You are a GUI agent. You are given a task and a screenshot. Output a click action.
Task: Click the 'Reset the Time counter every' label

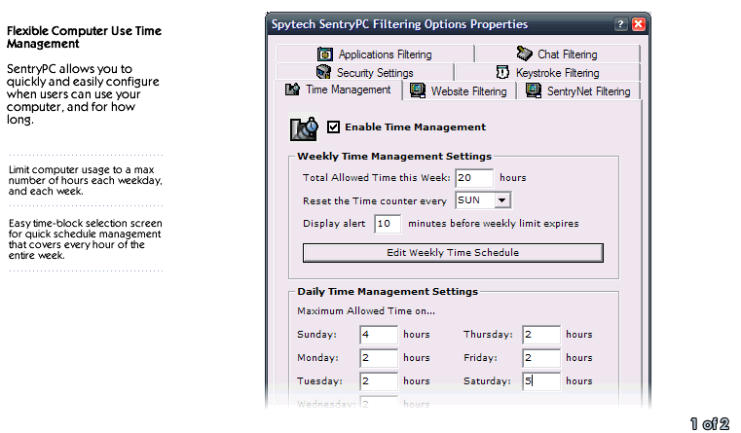[x=374, y=201]
